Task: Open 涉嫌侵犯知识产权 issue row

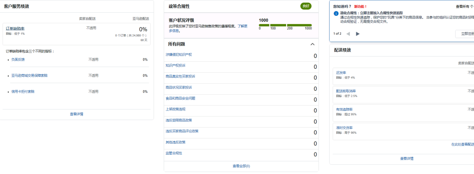Action: pos(241,56)
